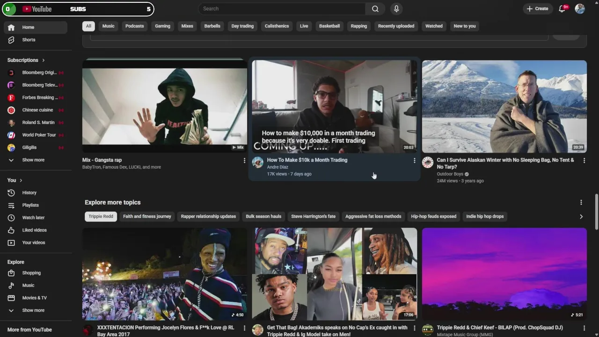Select the Recently uploaded chip

(396, 26)
